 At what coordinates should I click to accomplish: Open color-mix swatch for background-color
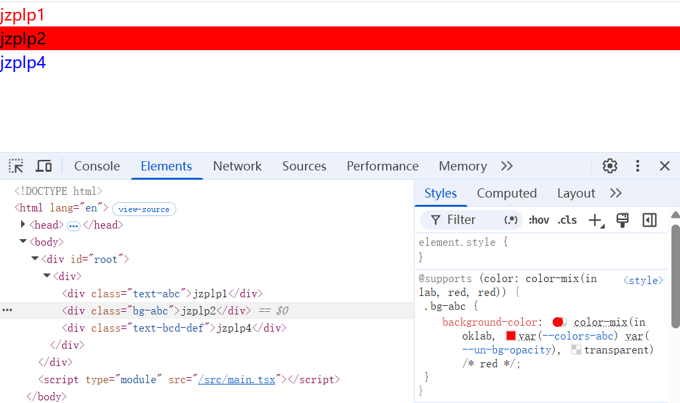(x=559, y=322)
